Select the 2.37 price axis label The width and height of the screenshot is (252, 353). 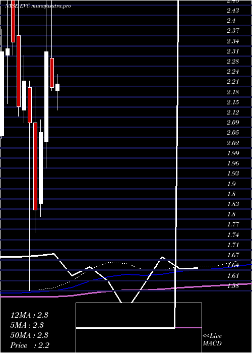click(x=233, y=31)
